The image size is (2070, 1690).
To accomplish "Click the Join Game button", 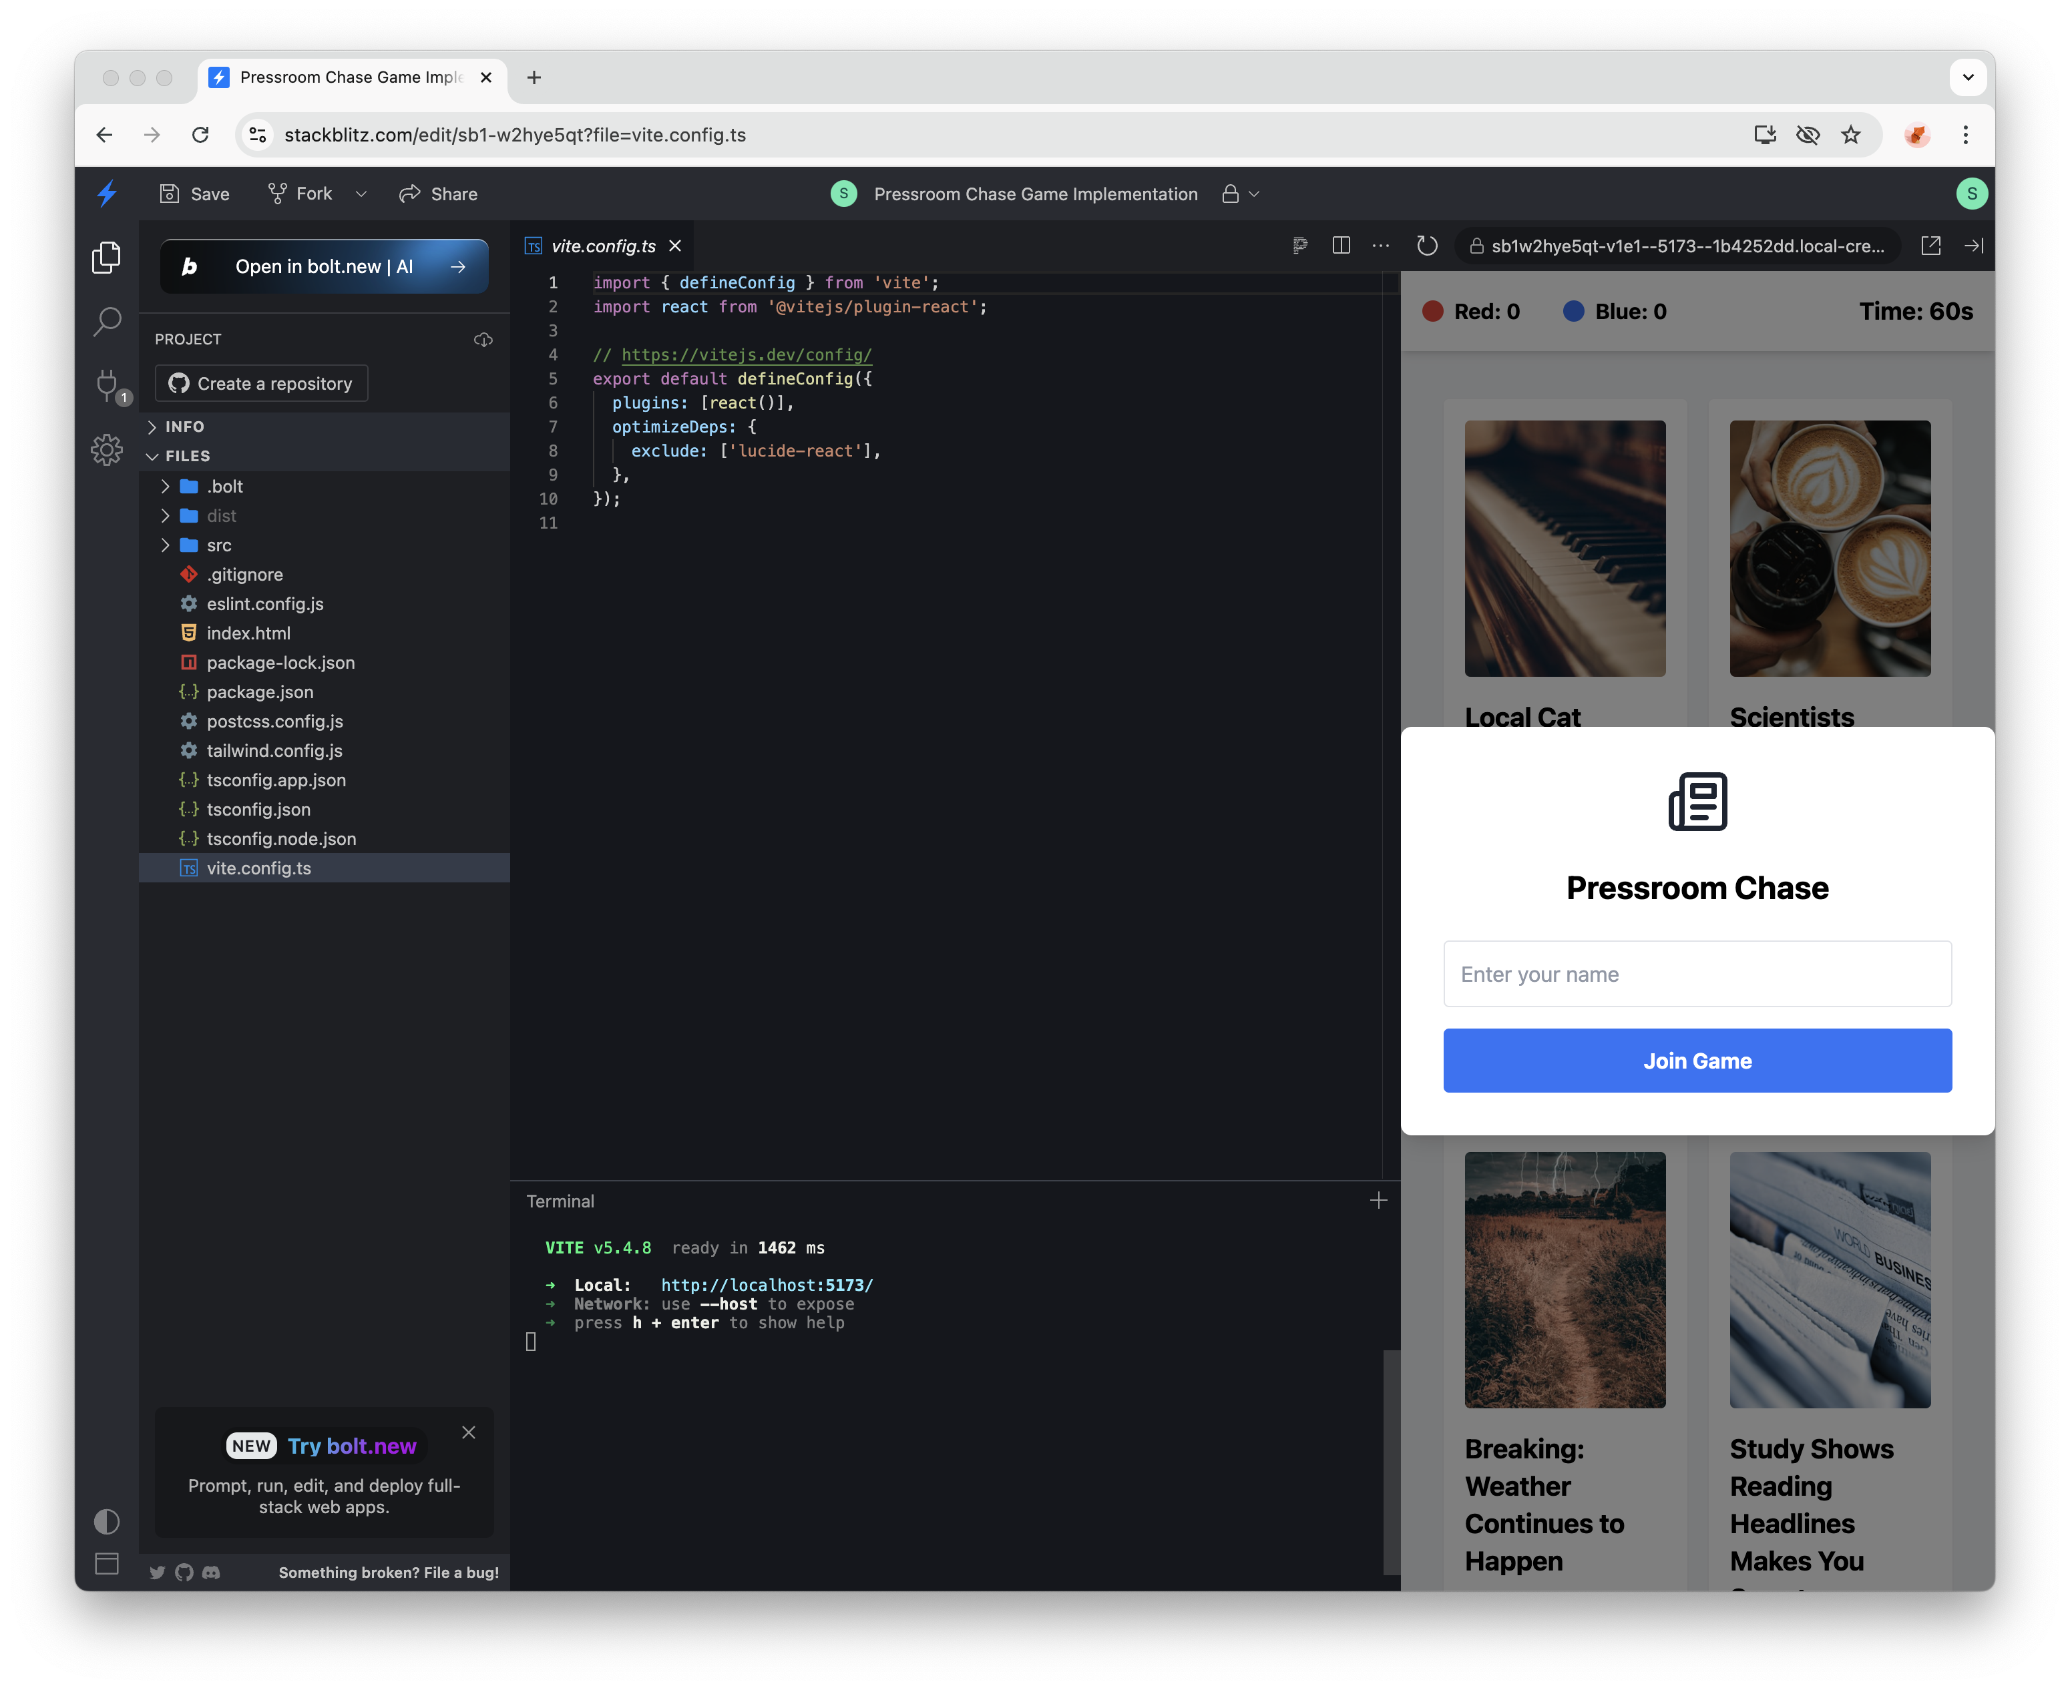I will 1696,1060.
